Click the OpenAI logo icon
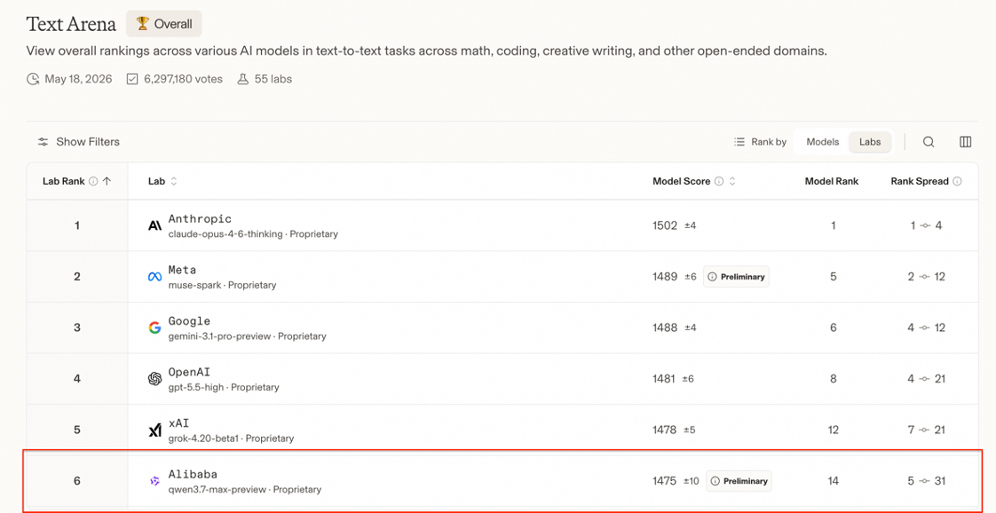 click(154, 379)
